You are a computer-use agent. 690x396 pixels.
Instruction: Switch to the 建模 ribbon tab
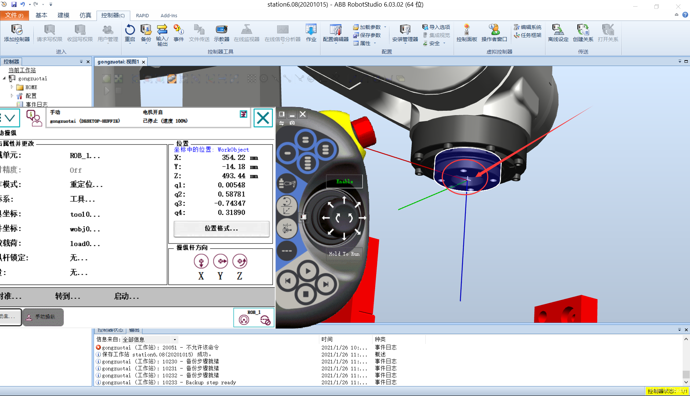[x=63, y=15]
